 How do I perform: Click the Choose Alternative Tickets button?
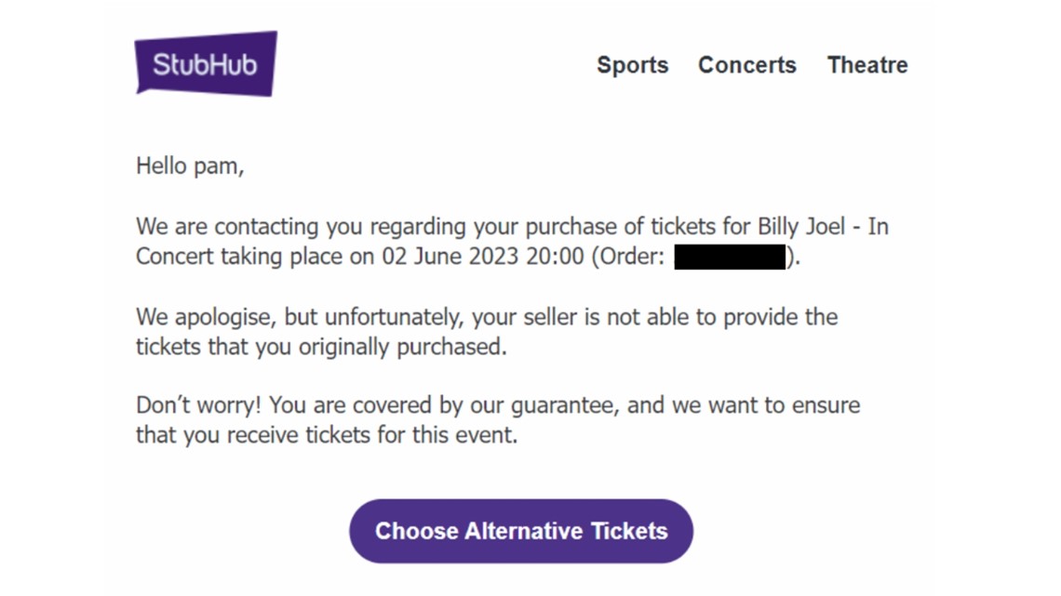click(x=520, y=531)
